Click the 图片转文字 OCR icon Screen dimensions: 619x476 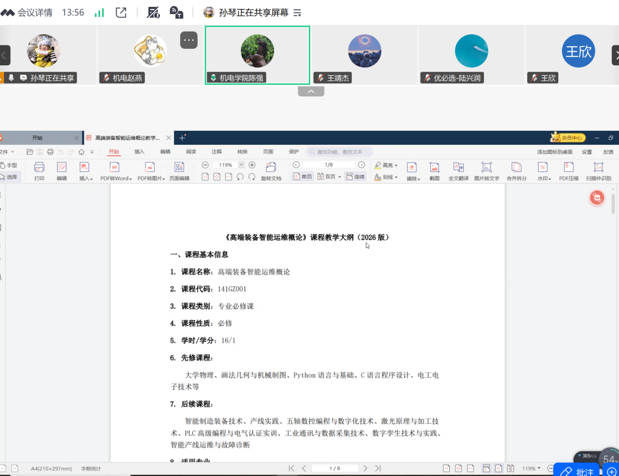tap(486, 171)
